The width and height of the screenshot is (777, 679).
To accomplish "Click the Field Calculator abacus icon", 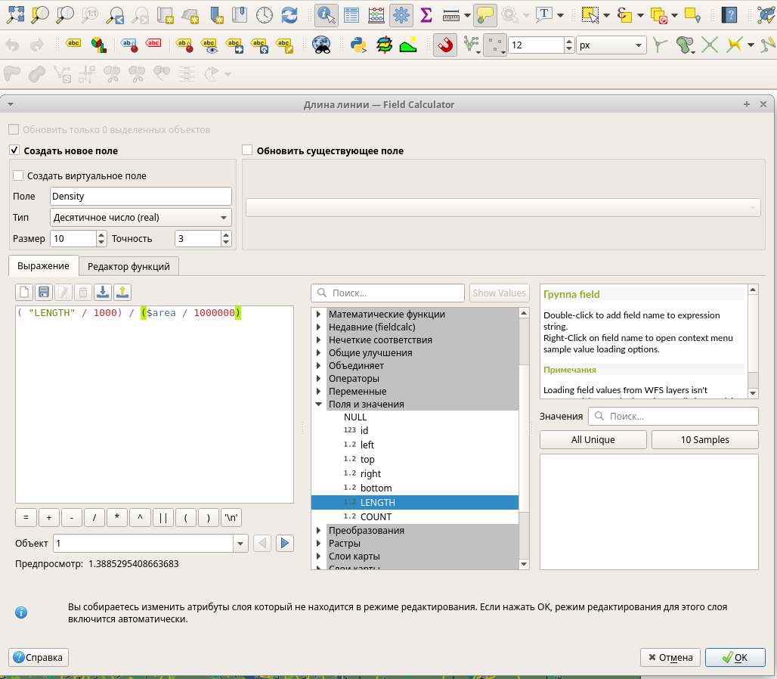I will pos(376,14).
